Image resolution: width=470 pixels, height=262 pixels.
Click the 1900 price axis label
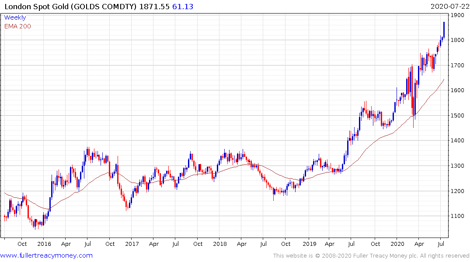coord(458,15)
